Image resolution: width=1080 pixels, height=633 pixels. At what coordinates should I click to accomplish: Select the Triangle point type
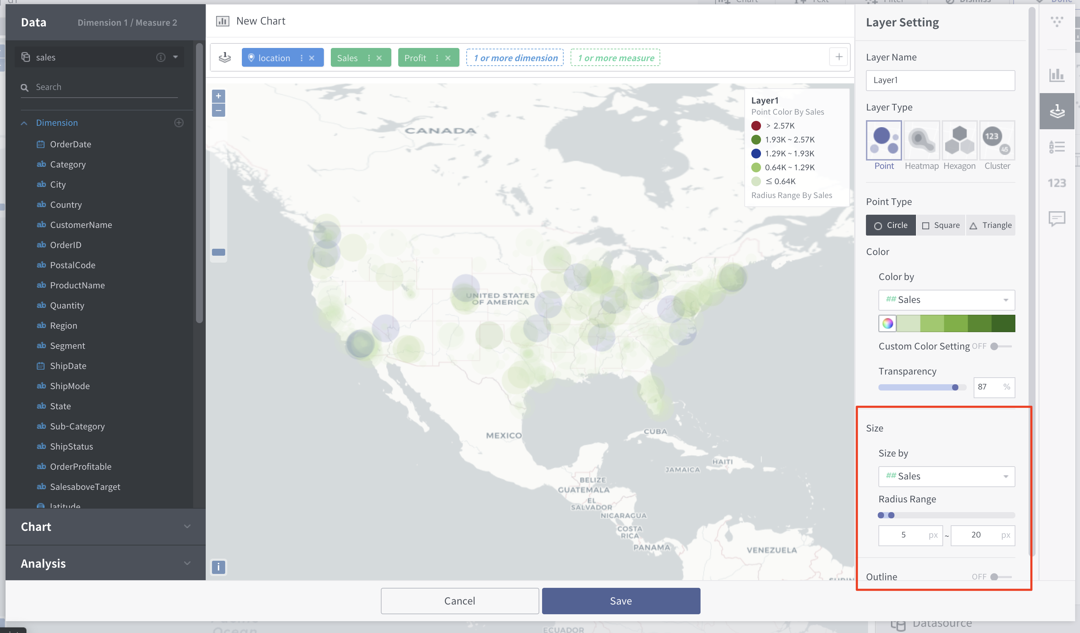coord(990,225)
